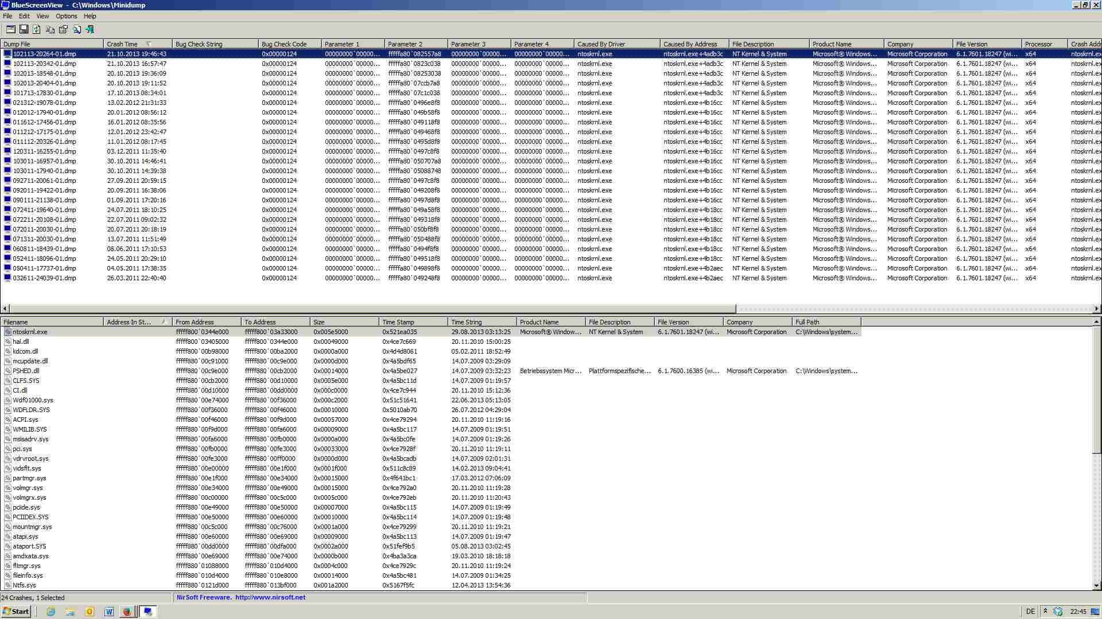
Task: Click the Properties toolbar icon
Action: pyautogui.click(x=63, y=29)
